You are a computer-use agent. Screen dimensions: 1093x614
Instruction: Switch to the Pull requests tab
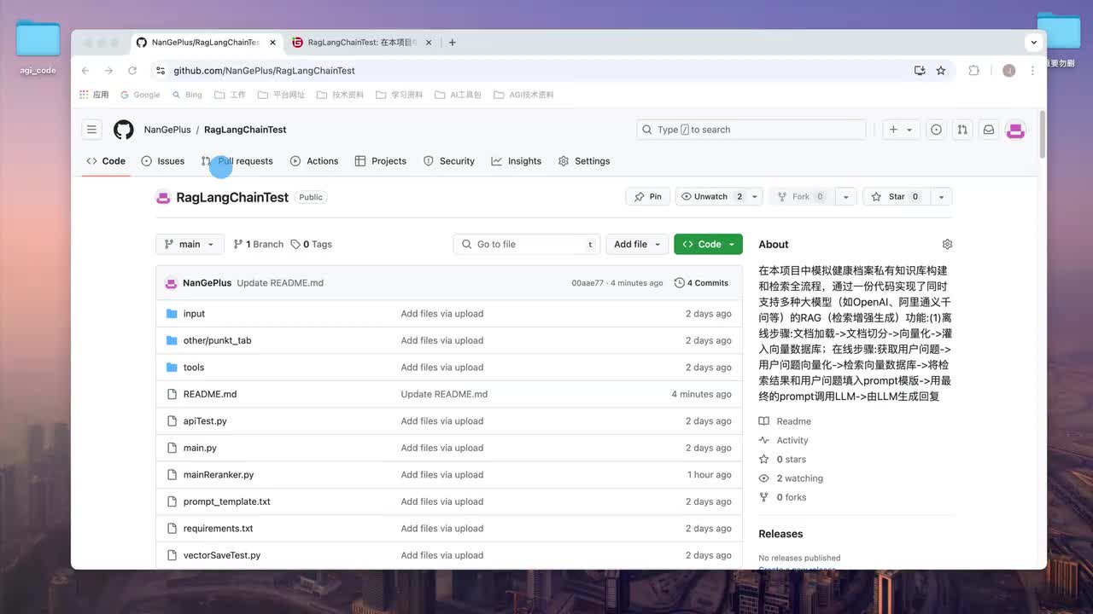pyautogui.click(x=237, y=161)
